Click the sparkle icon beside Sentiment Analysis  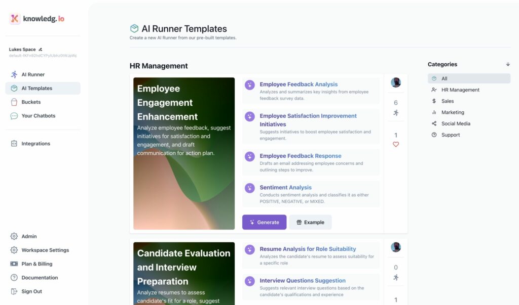(250, 188)
